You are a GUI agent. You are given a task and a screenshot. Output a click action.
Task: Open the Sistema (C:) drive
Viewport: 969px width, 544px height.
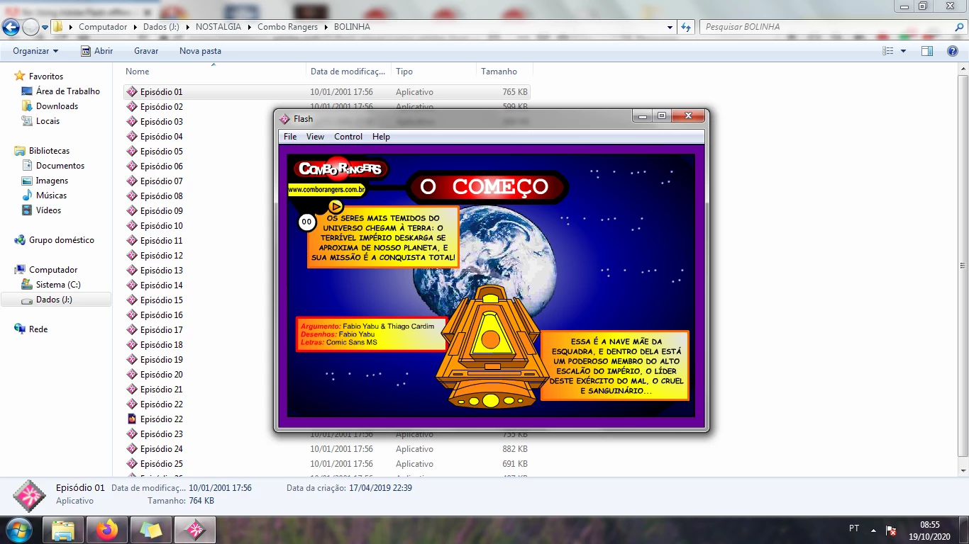58,285
